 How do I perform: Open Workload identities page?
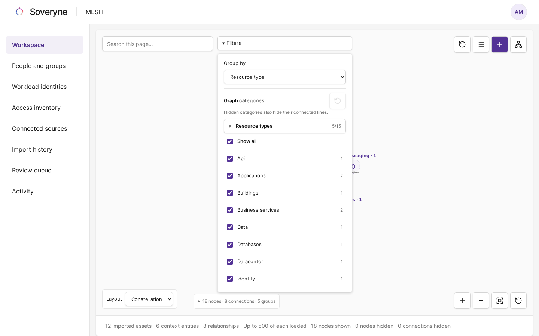[45, 87]
